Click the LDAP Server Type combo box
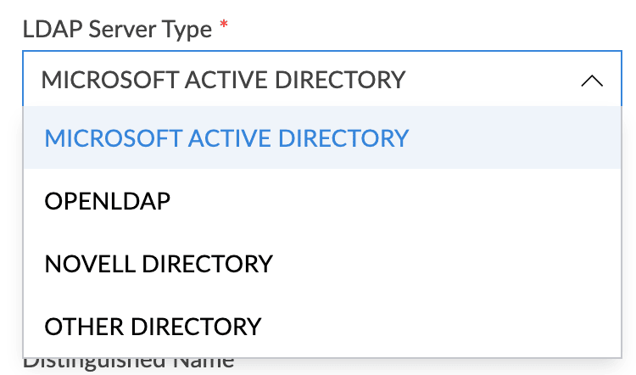The height and width of the screenshot is (375, 636). tap(321, 81)
